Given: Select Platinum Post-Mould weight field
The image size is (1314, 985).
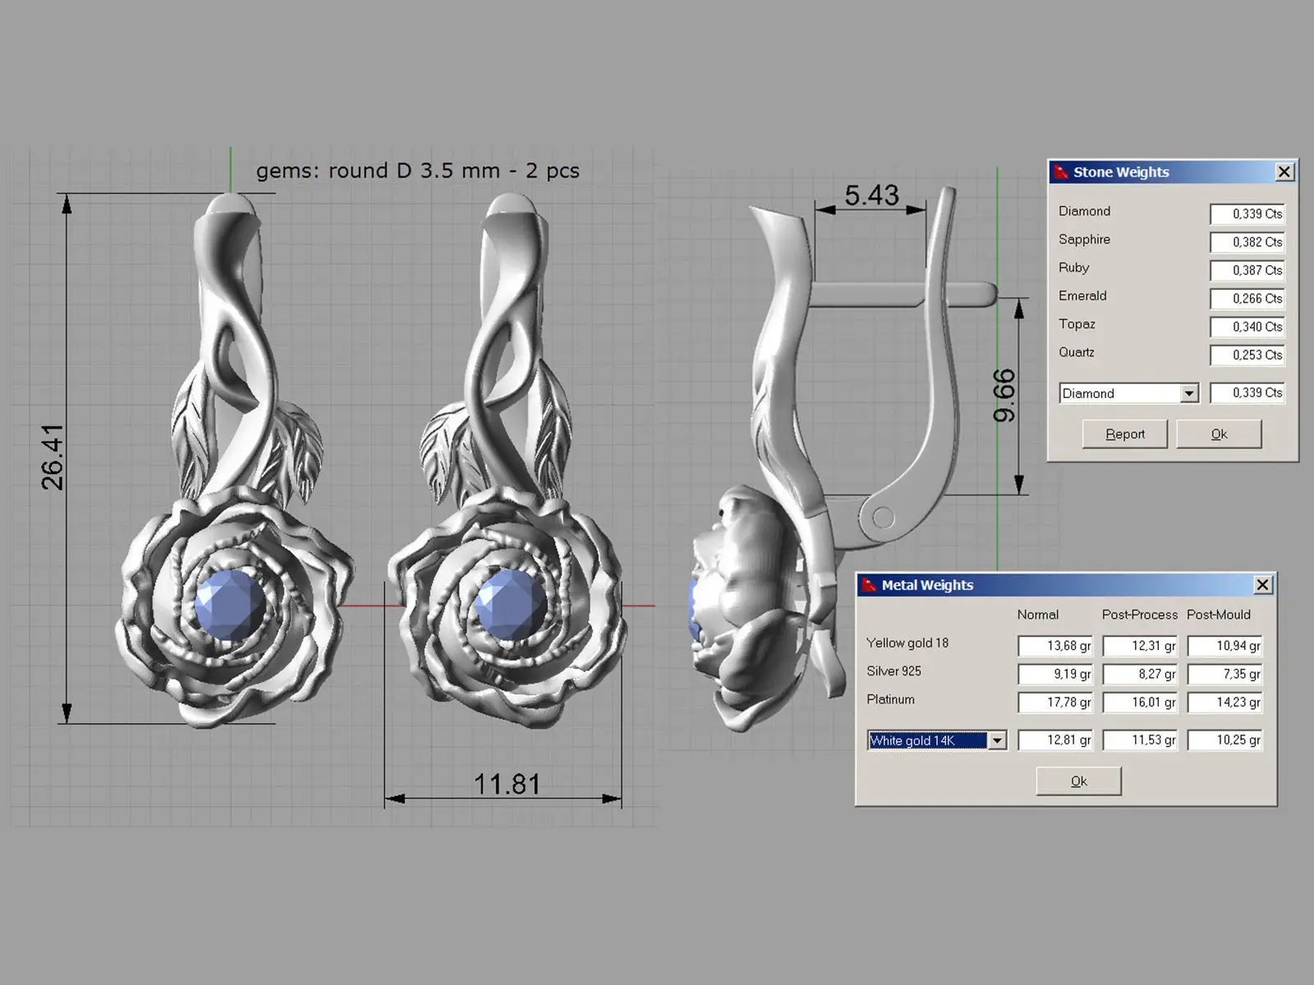Looking at the screenshot, I should tap(1224, 703).
